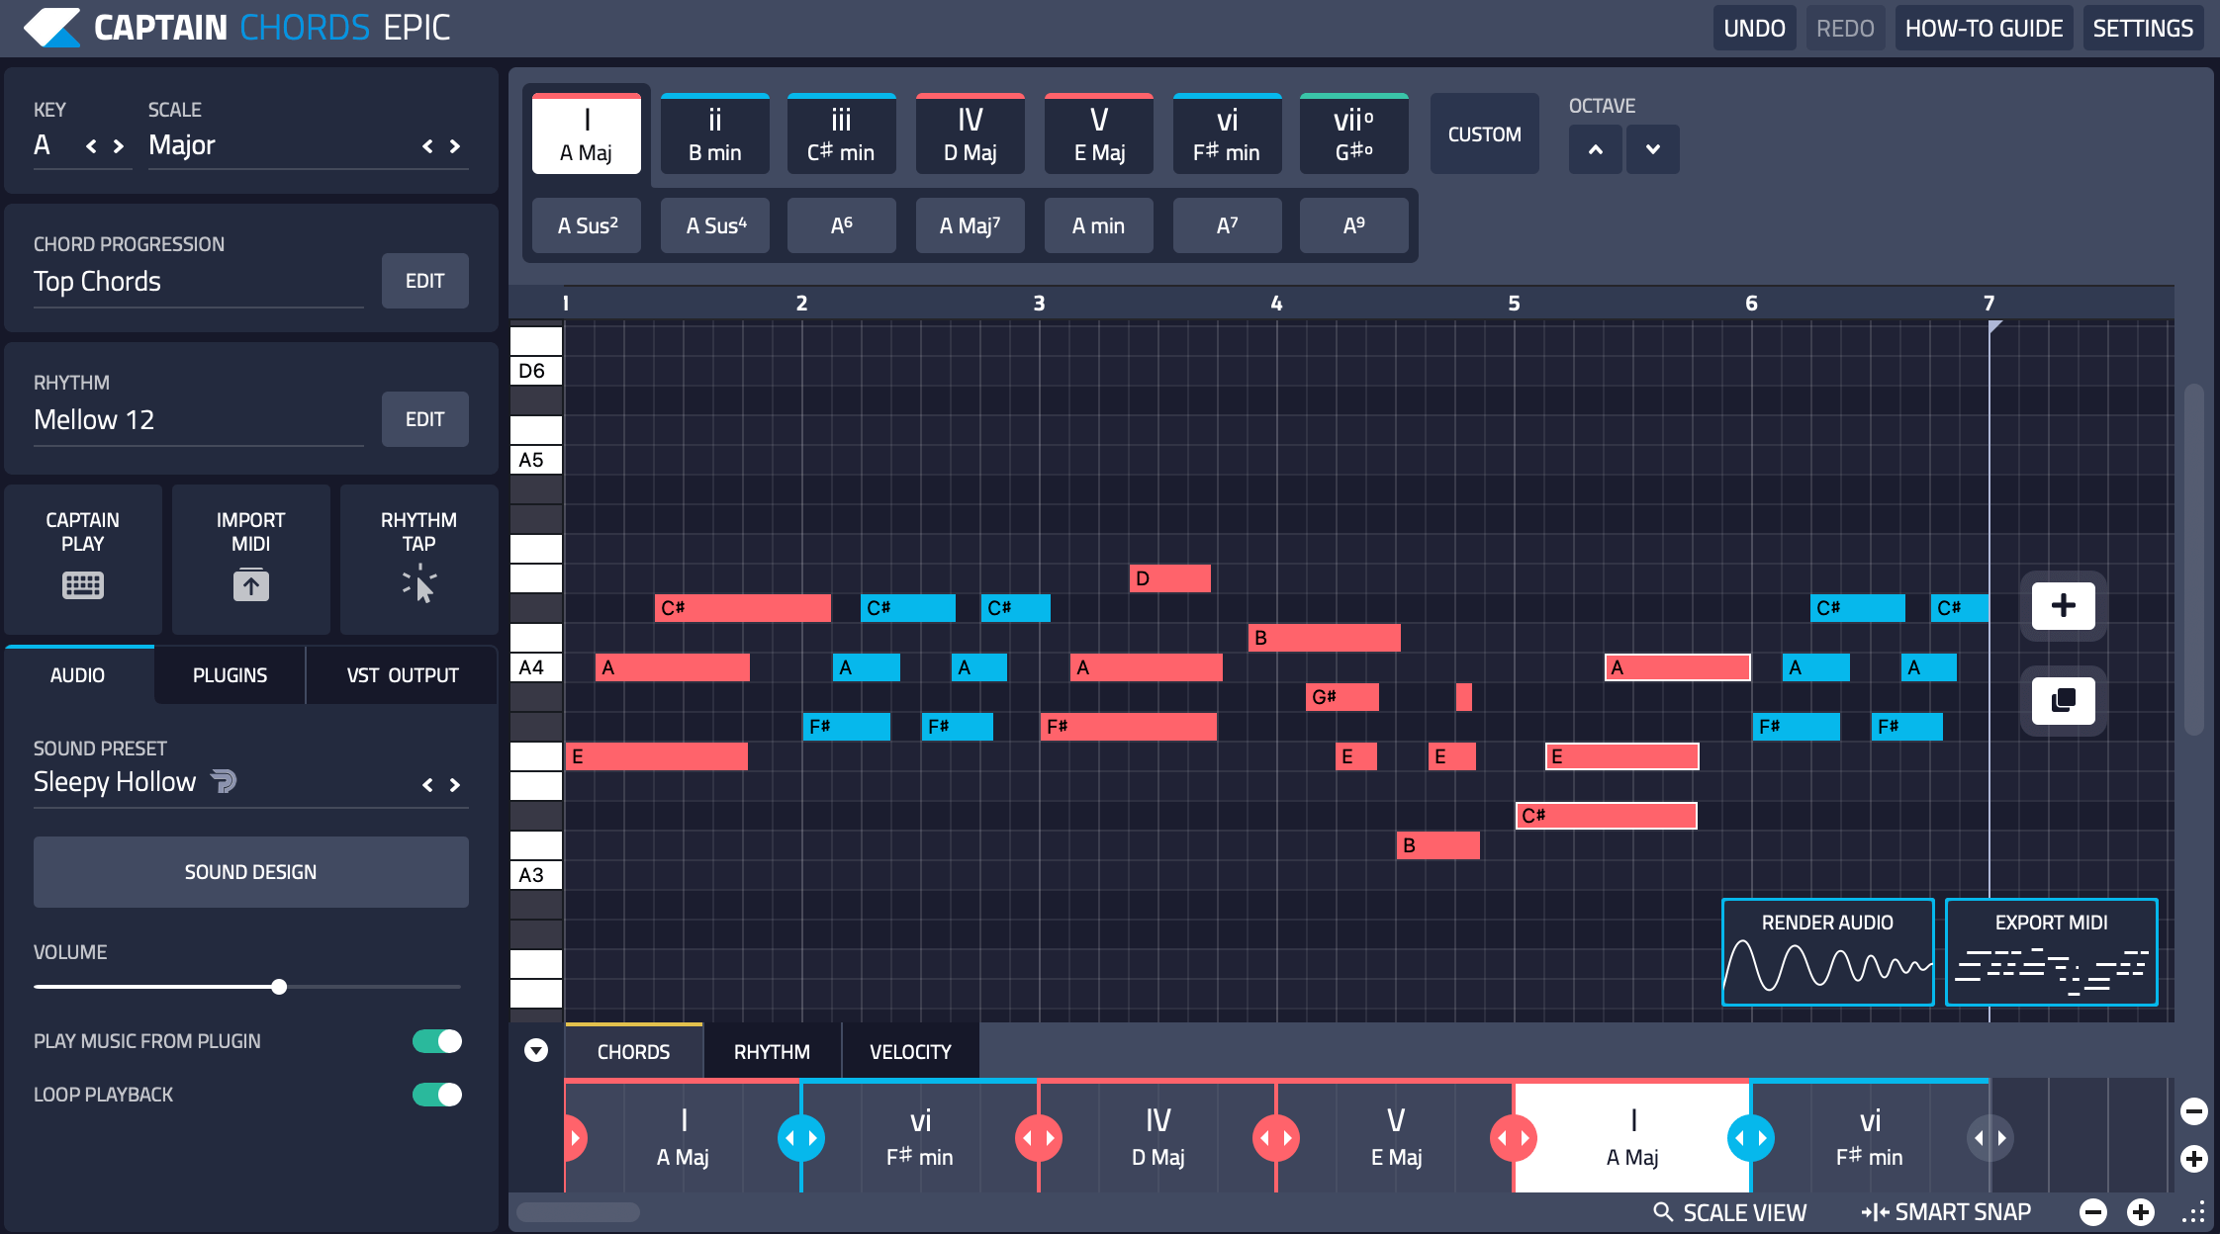Click the duplicate chords icon
This screenshot has width=2220, height=1234.
click(2063, 700)
